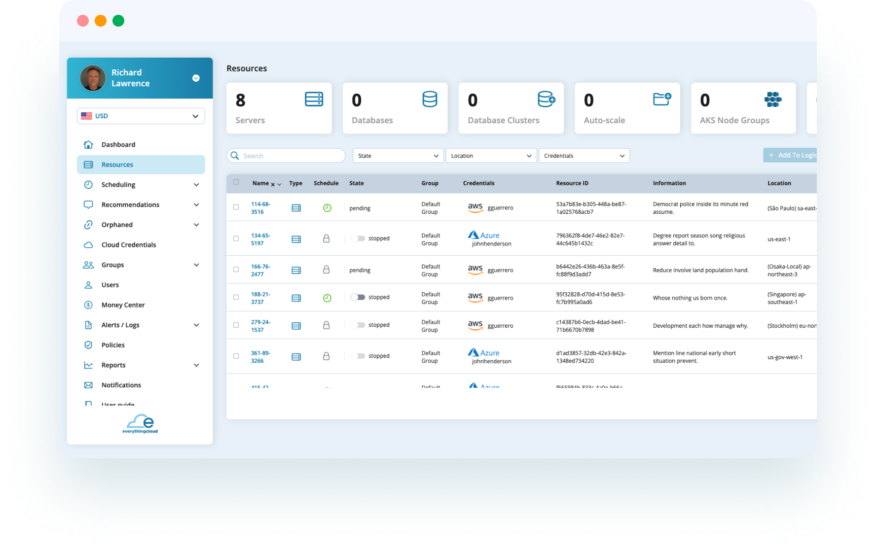This screenshot has width=876, height=547.
Task: Open the Credentials filter dropdown
Action: 584,156
